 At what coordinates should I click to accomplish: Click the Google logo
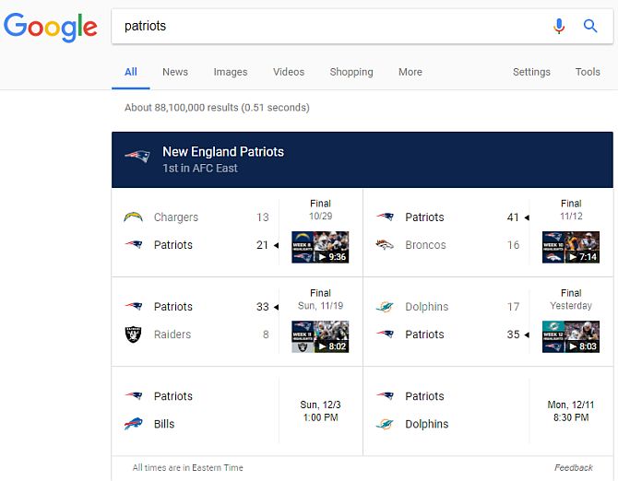[x=50, y=27]
